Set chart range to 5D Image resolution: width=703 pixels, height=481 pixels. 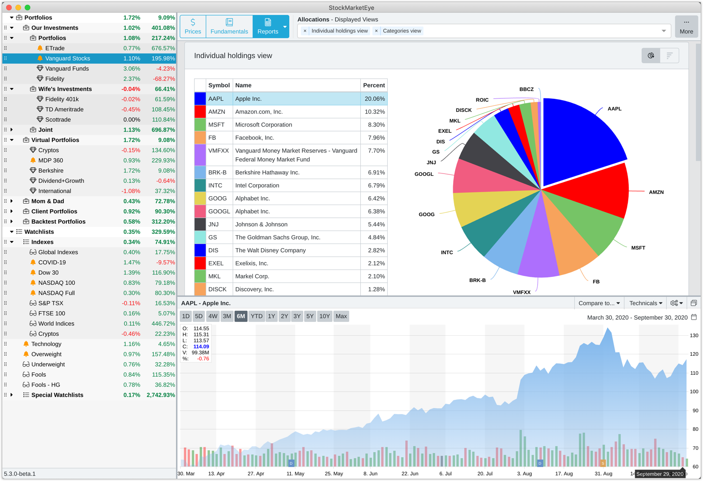(x=199, y=316)
